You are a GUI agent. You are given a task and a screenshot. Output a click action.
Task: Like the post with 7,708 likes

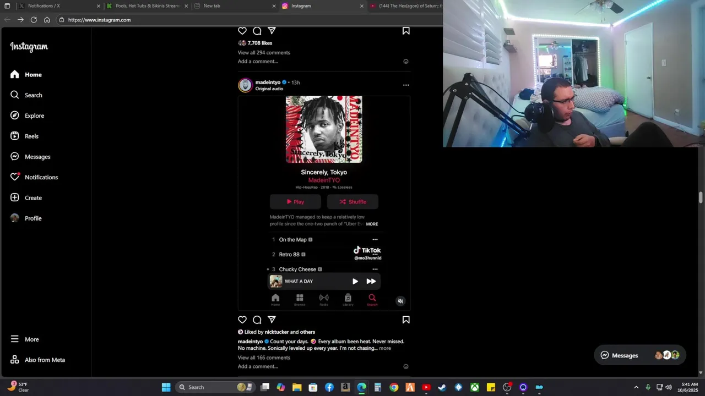tap(242, 31)
